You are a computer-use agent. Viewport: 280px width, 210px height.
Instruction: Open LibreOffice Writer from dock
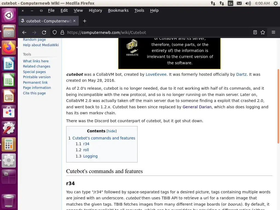tap(9, 64)
